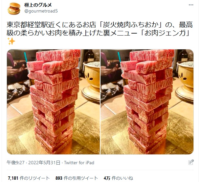View the right meat Jenga photo

pyautogui.click(x=147, y=102)
